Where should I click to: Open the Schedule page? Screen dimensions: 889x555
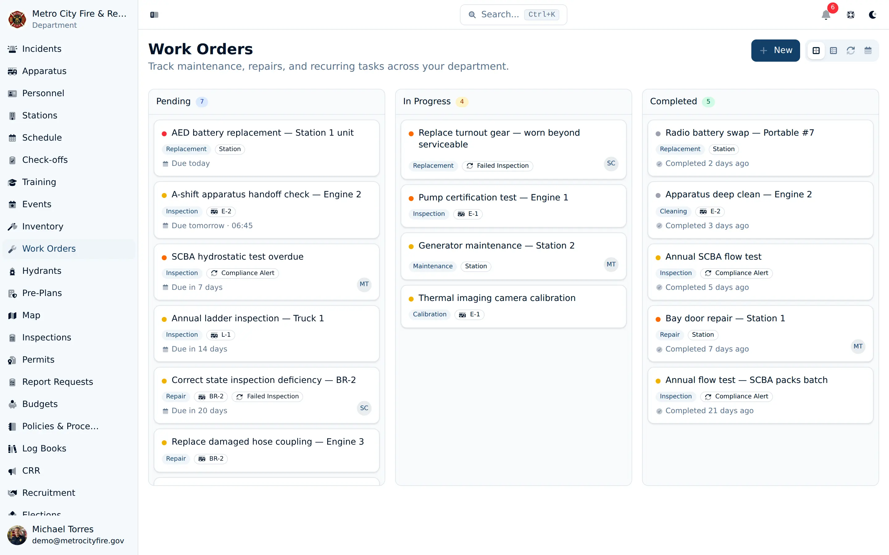click(69, 138)
